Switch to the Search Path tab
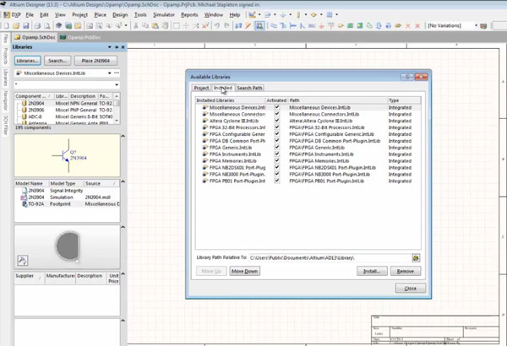Image resolution: width=507 pixels, height=346 pixels. tap(249, 88)
